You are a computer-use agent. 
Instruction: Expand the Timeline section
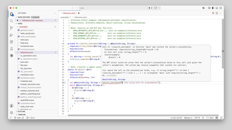21,115
